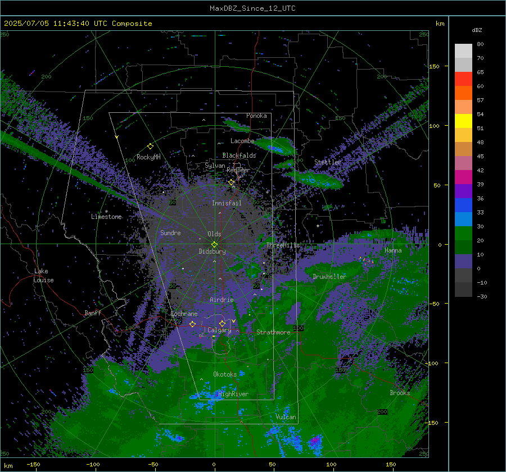The image size is (506, 472).
Task: Click the -30 value on the dBZ scale
Action: click(482, 297)
